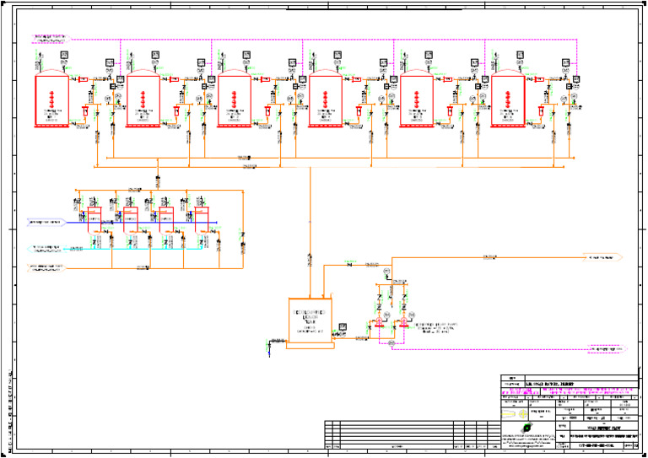
Task: Click the square instrument box beside liquor tank
Action: (343, 327)
